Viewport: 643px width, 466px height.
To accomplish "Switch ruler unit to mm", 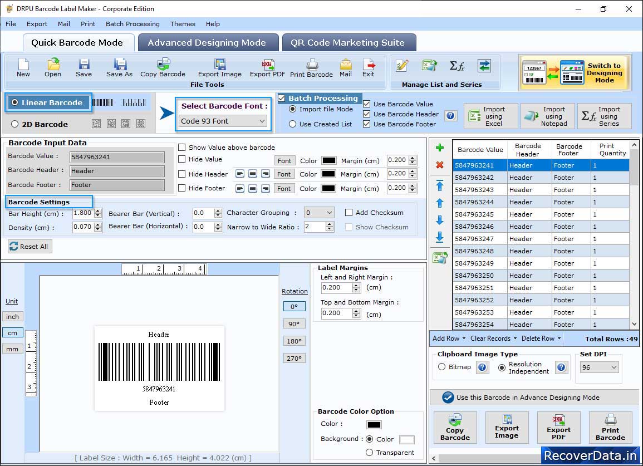I will [12, 349].
